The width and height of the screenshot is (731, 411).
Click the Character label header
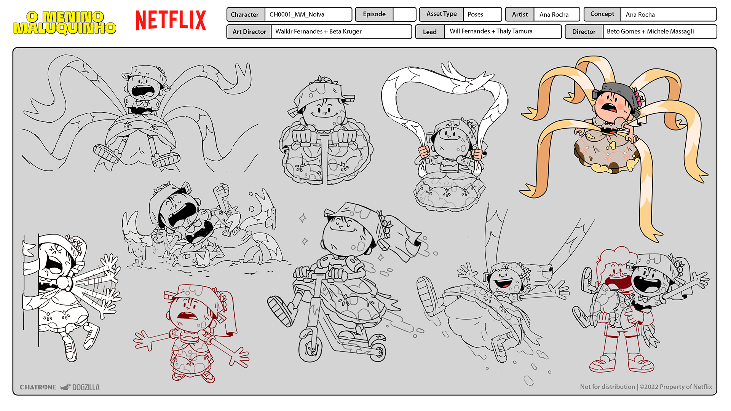pyautogui.click(x=246, y=14)
